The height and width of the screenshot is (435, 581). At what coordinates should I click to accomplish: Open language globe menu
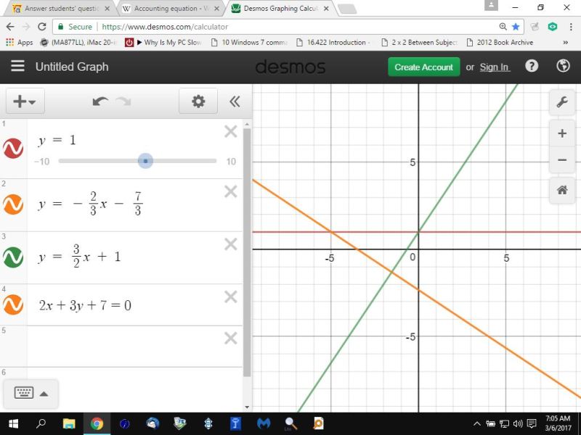click(x=564, y=66)
